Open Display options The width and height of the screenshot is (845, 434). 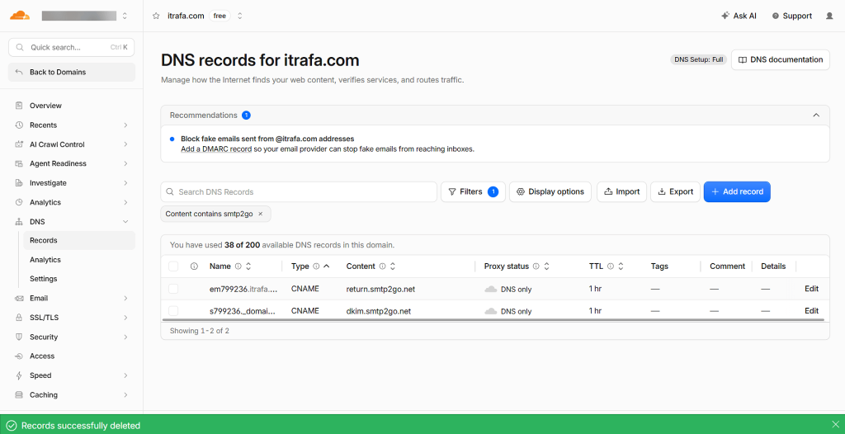point(550,192)
